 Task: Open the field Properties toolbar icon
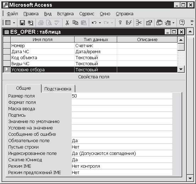coord(149,23)
